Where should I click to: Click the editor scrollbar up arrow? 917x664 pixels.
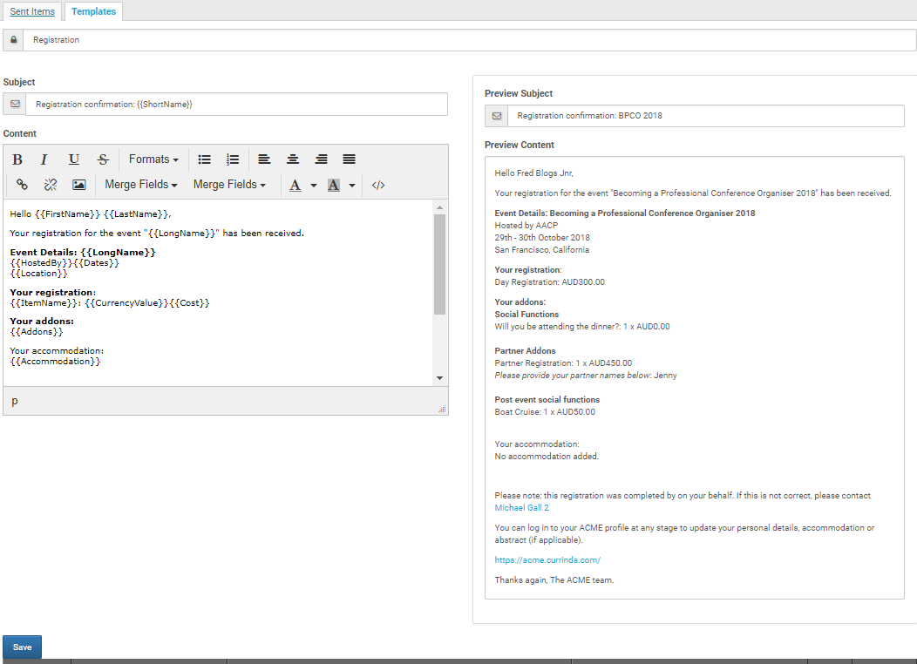pyautogui.click(x=440, y=207)
